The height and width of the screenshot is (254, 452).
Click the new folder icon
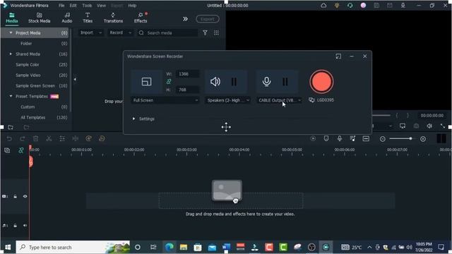point(11,127)
